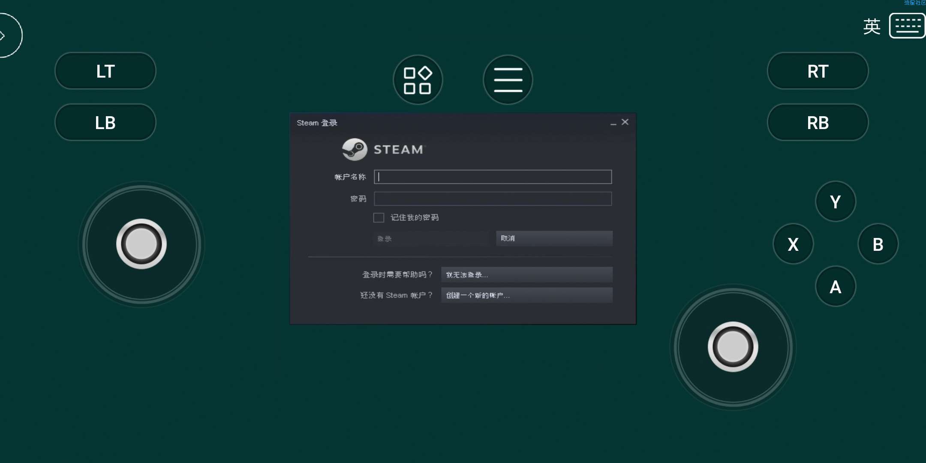Show the on-screen keyboard icon
926x463 pixels.
coord(907,26)
